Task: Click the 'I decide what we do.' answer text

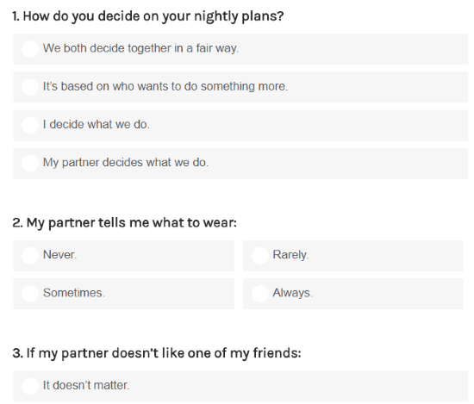Action: [x=97, y=125]
